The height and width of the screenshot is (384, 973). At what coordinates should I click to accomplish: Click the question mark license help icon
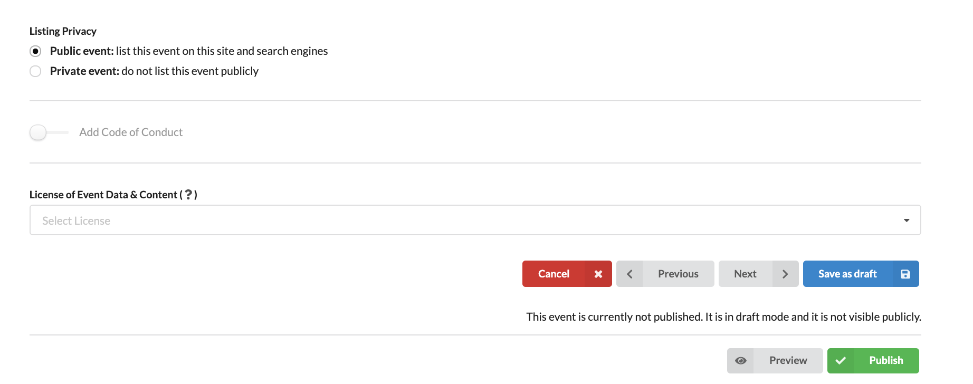coord(188,195)
